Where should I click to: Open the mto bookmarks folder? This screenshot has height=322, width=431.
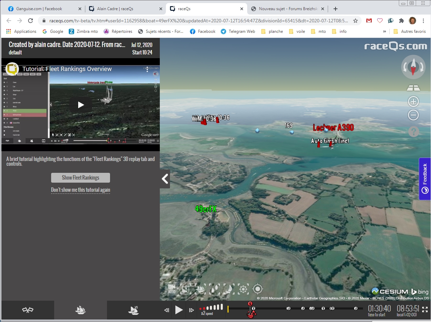pyautogui.click(x=318, y=31)
